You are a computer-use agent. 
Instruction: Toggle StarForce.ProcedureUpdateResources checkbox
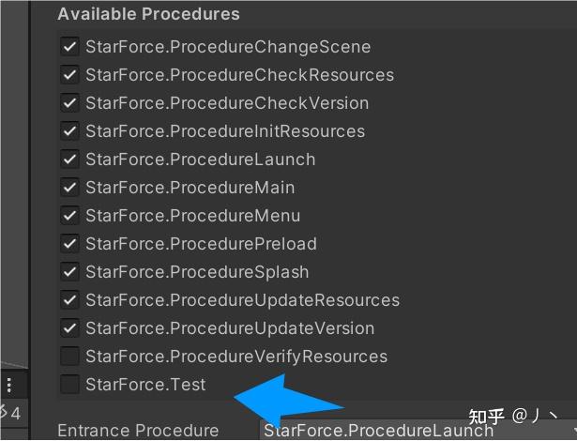point(70,300)
